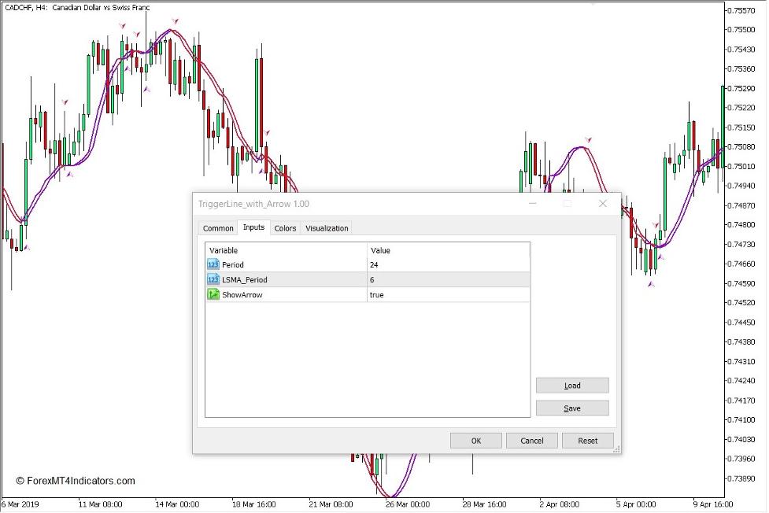Click the dialog resize grip corner
This screenshot has width=769, height=513.
click(x=617, y=451)
